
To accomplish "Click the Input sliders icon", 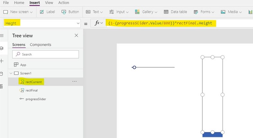I will tap(112, 12).
